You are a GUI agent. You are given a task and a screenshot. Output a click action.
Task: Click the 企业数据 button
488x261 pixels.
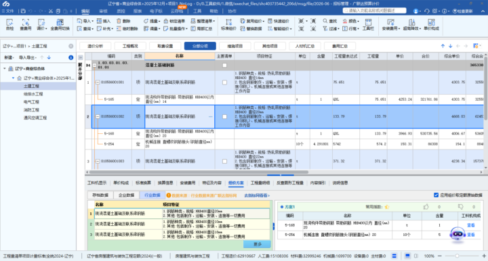point(126,195)
